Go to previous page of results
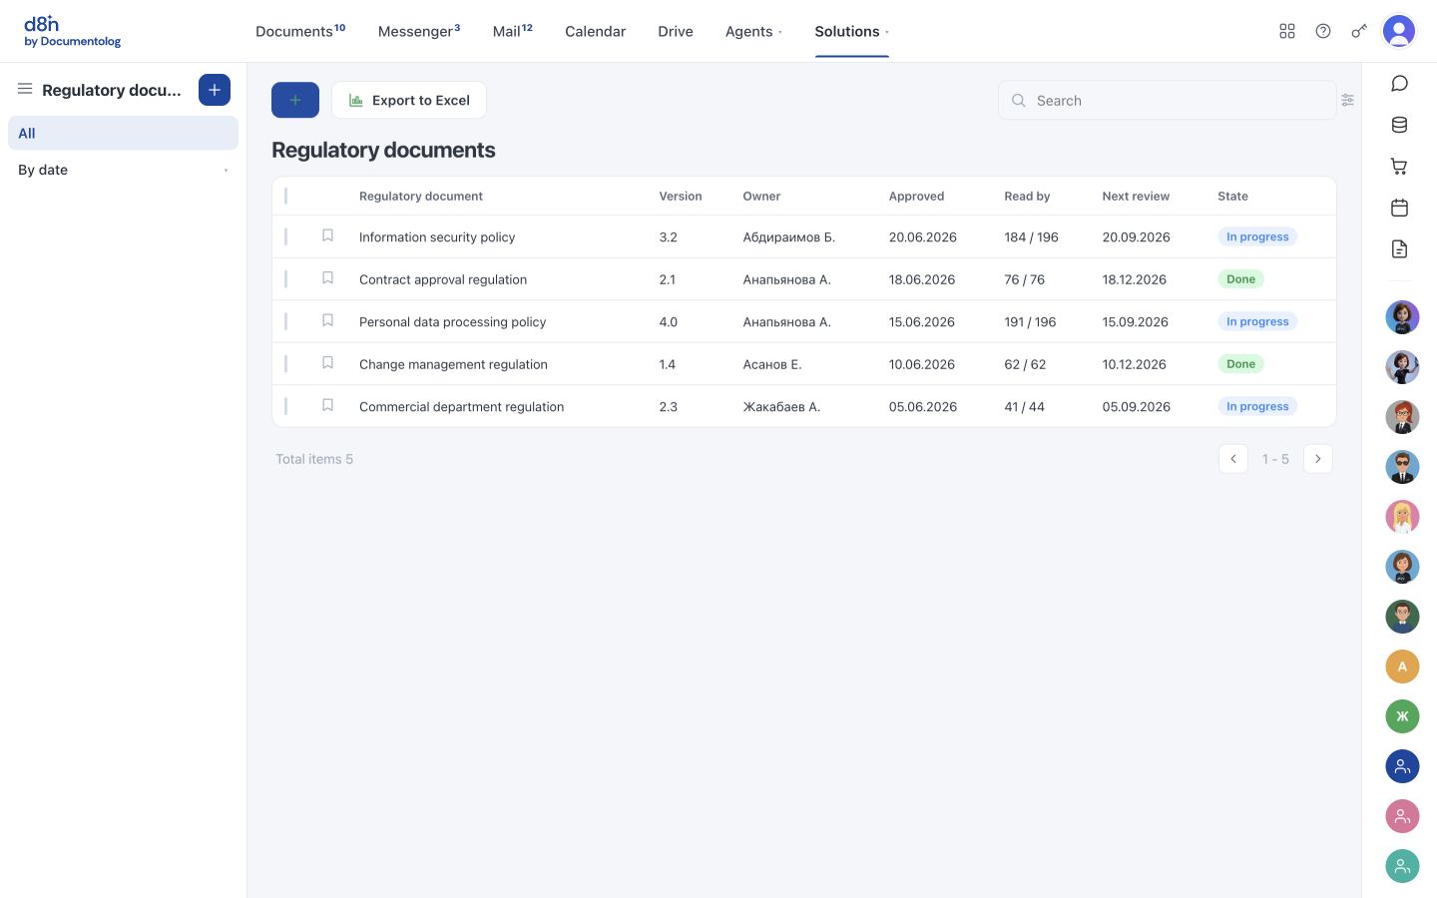Image resolution: width=1437 pixels, height=898 pixels. click(1233, 459)
